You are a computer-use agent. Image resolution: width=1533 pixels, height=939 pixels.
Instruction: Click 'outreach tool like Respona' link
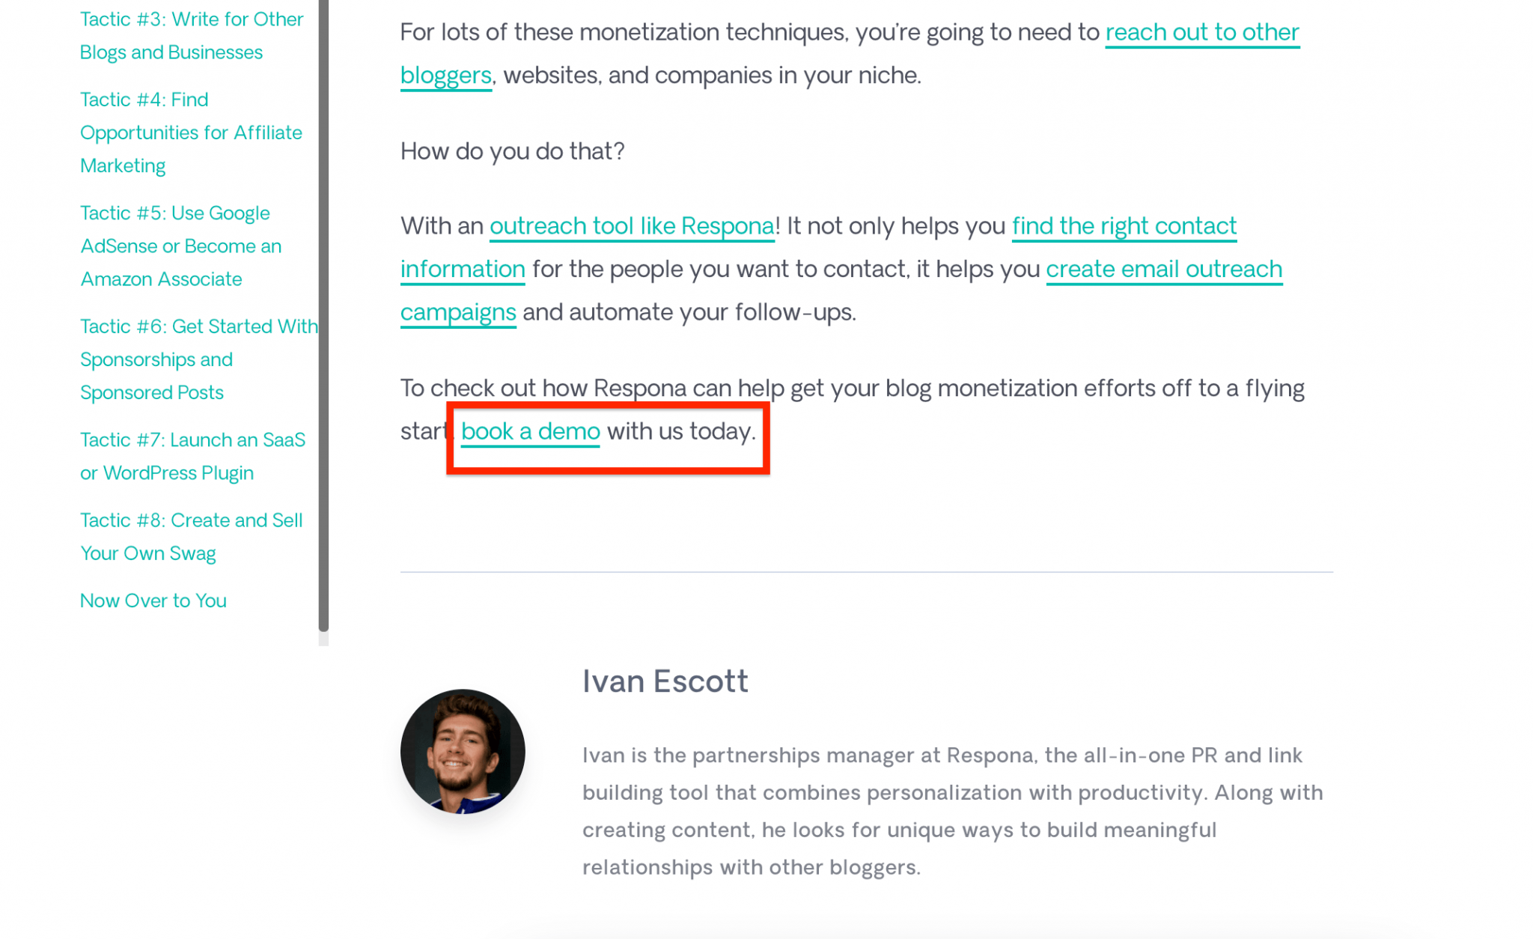[631, 225]
